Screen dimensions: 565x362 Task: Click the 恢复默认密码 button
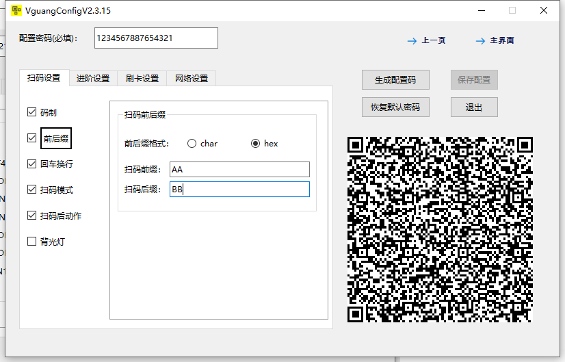(x=395, y=107)
